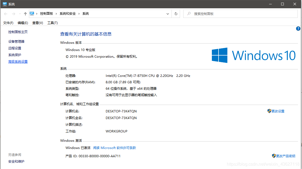Screen dimensions: 302x169
Task: Close the 系统 window
Action: pos(295,4)
